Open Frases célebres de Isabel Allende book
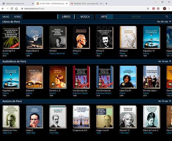This screenshot has width=172, height=141. 58,37
